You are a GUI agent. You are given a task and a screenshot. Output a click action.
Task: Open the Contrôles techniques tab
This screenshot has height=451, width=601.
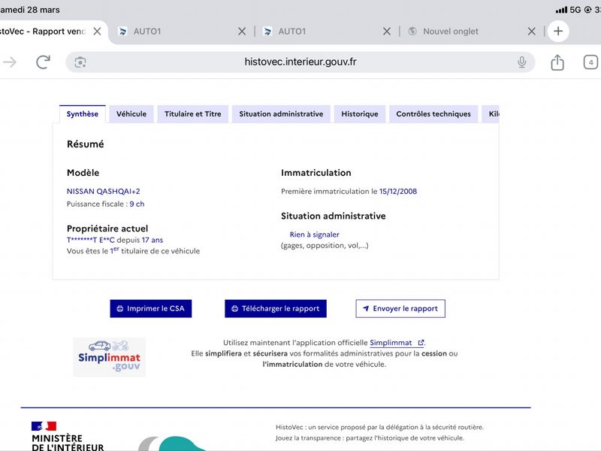pyautogui.click(x=433, y=114)
